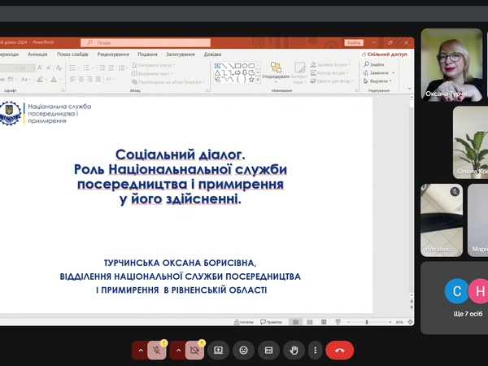Screen dimensions: 488x366
Task: Toggle the disabled camera button
Action: coord(194,350)
